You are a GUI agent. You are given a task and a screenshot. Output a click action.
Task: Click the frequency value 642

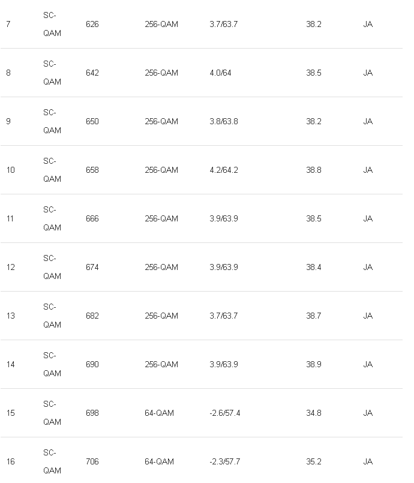[x=92, y=73]
